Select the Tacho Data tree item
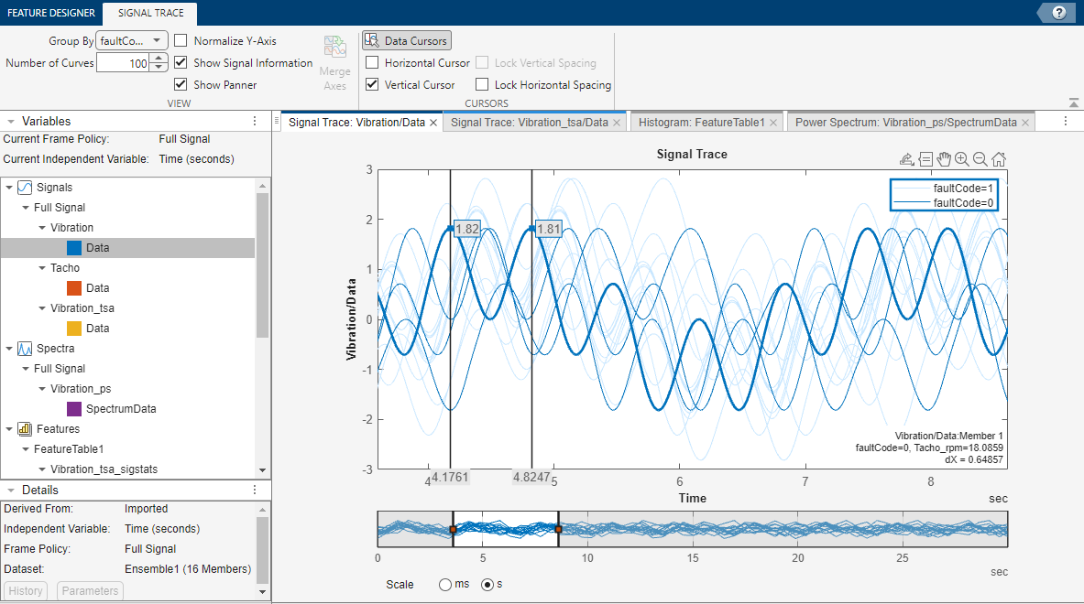This screenshot has height=604, width=1084. coord(98,287)
